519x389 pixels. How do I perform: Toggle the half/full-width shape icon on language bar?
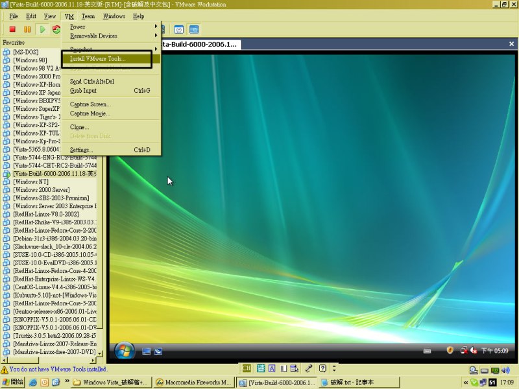point(284,368)
